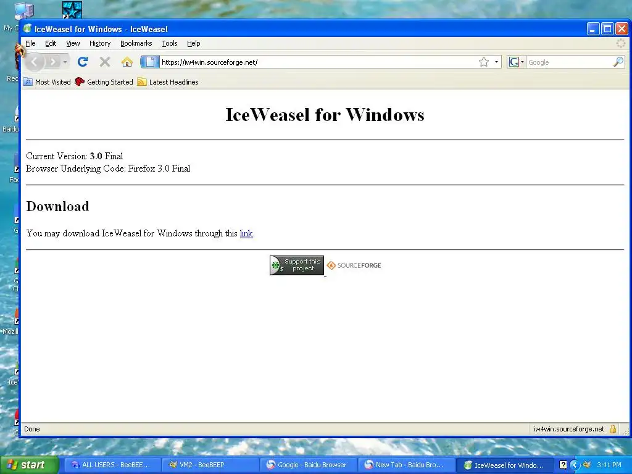Open the recent pages history dropdown arrow
This screenshot has height=474, width=632.
(65, 62)
